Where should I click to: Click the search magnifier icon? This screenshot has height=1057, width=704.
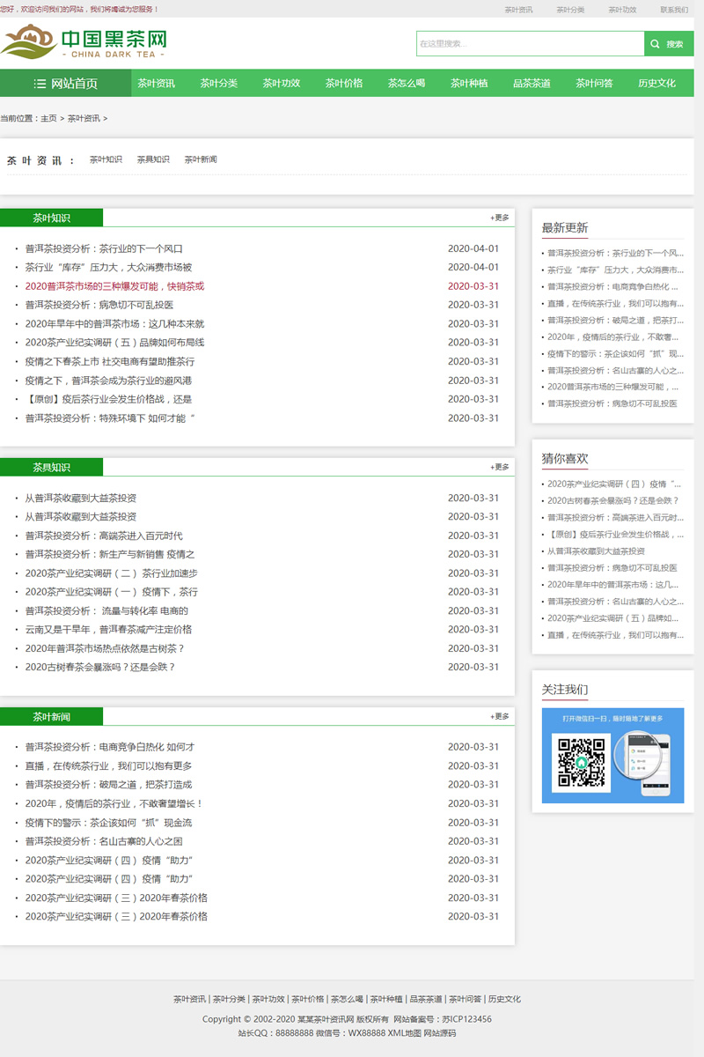point(656,42)
